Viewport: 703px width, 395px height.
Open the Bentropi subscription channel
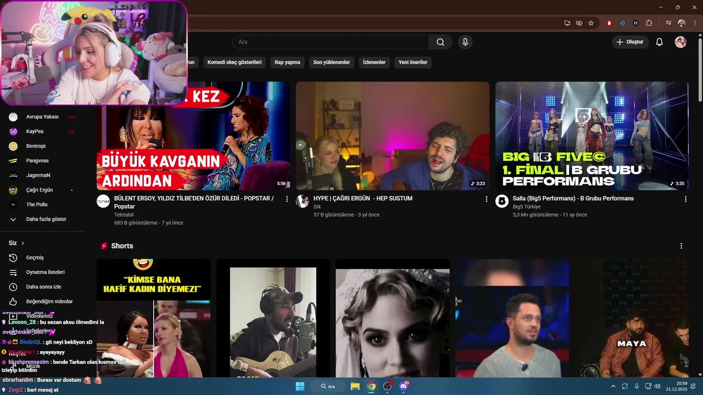point(42,146)
